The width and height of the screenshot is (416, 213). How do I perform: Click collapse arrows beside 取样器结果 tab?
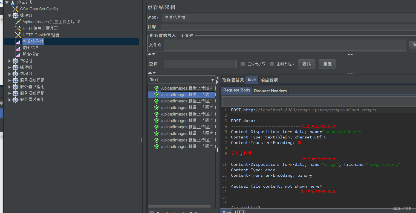click(x=217, y=80)
